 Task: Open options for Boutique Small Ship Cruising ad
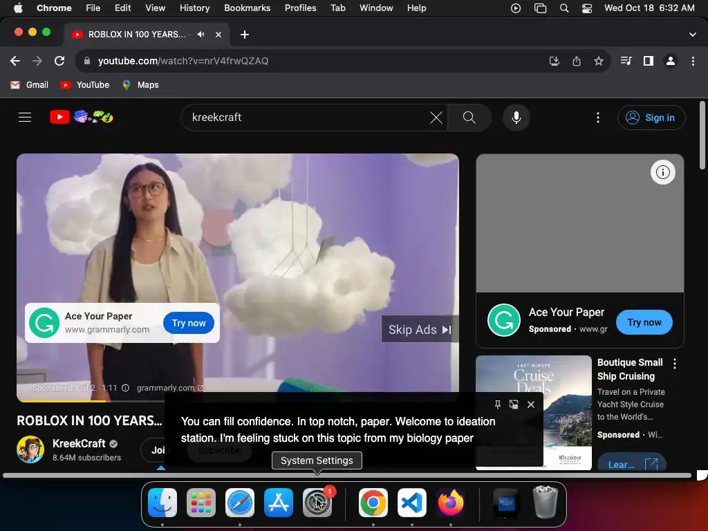point(675,364)
